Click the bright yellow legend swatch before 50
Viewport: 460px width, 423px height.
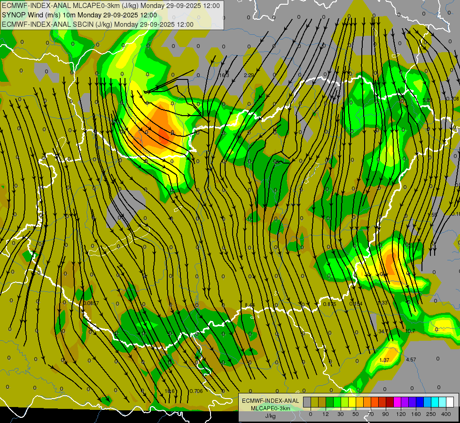352,402
